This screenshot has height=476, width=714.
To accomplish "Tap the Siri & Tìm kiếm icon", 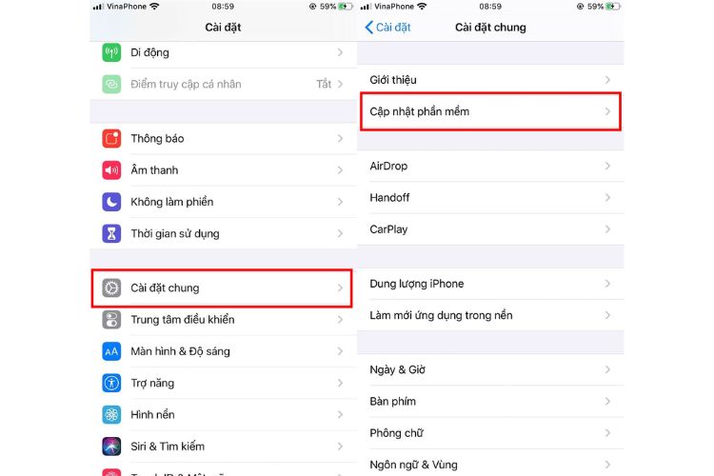I will [111, 446].
